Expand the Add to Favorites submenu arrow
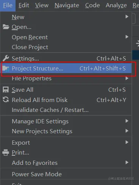This screenshot has width=139, height=185. click(127, 163)
